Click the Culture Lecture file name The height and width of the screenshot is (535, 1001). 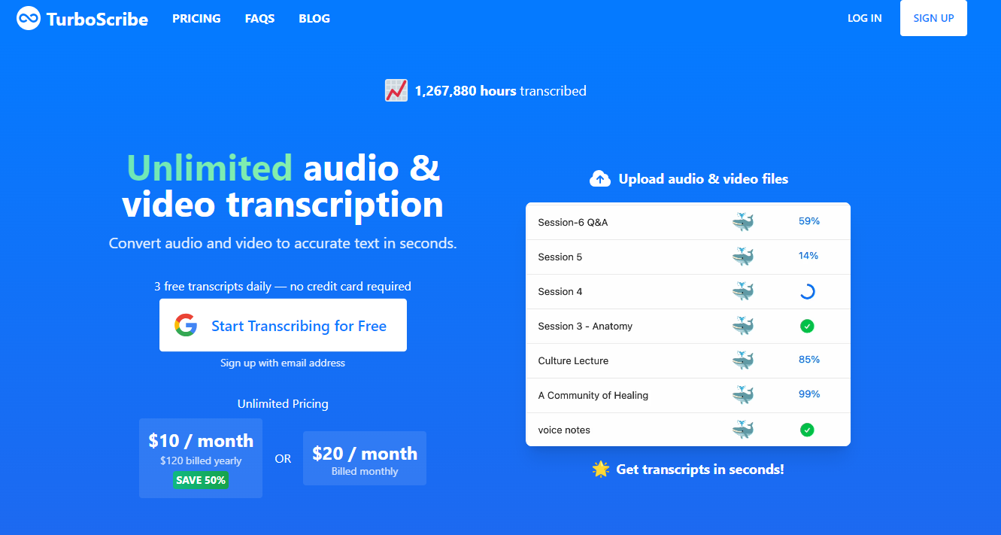[573, 360]
